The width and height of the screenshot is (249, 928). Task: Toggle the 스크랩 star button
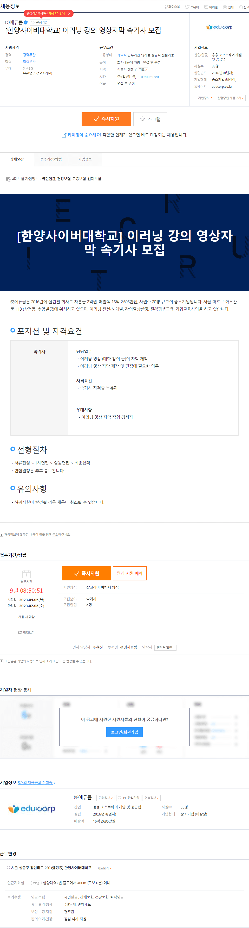click(150, 119)
